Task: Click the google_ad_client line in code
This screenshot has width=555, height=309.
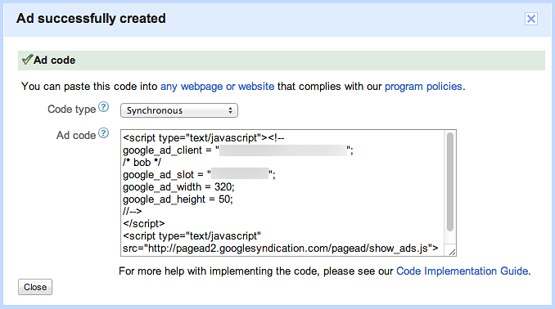Action: pyautogui.click(x=238, y=150)
